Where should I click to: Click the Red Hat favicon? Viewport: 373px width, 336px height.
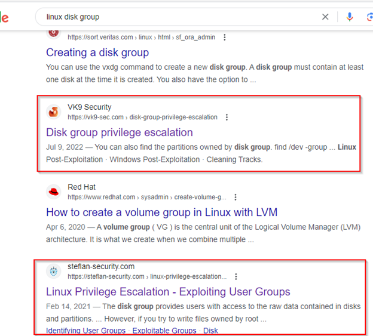[54, 192]
